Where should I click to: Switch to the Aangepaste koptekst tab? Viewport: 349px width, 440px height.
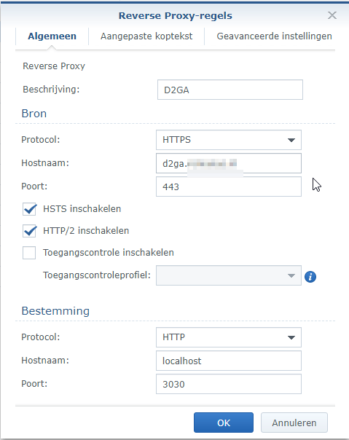pos(146,36)
